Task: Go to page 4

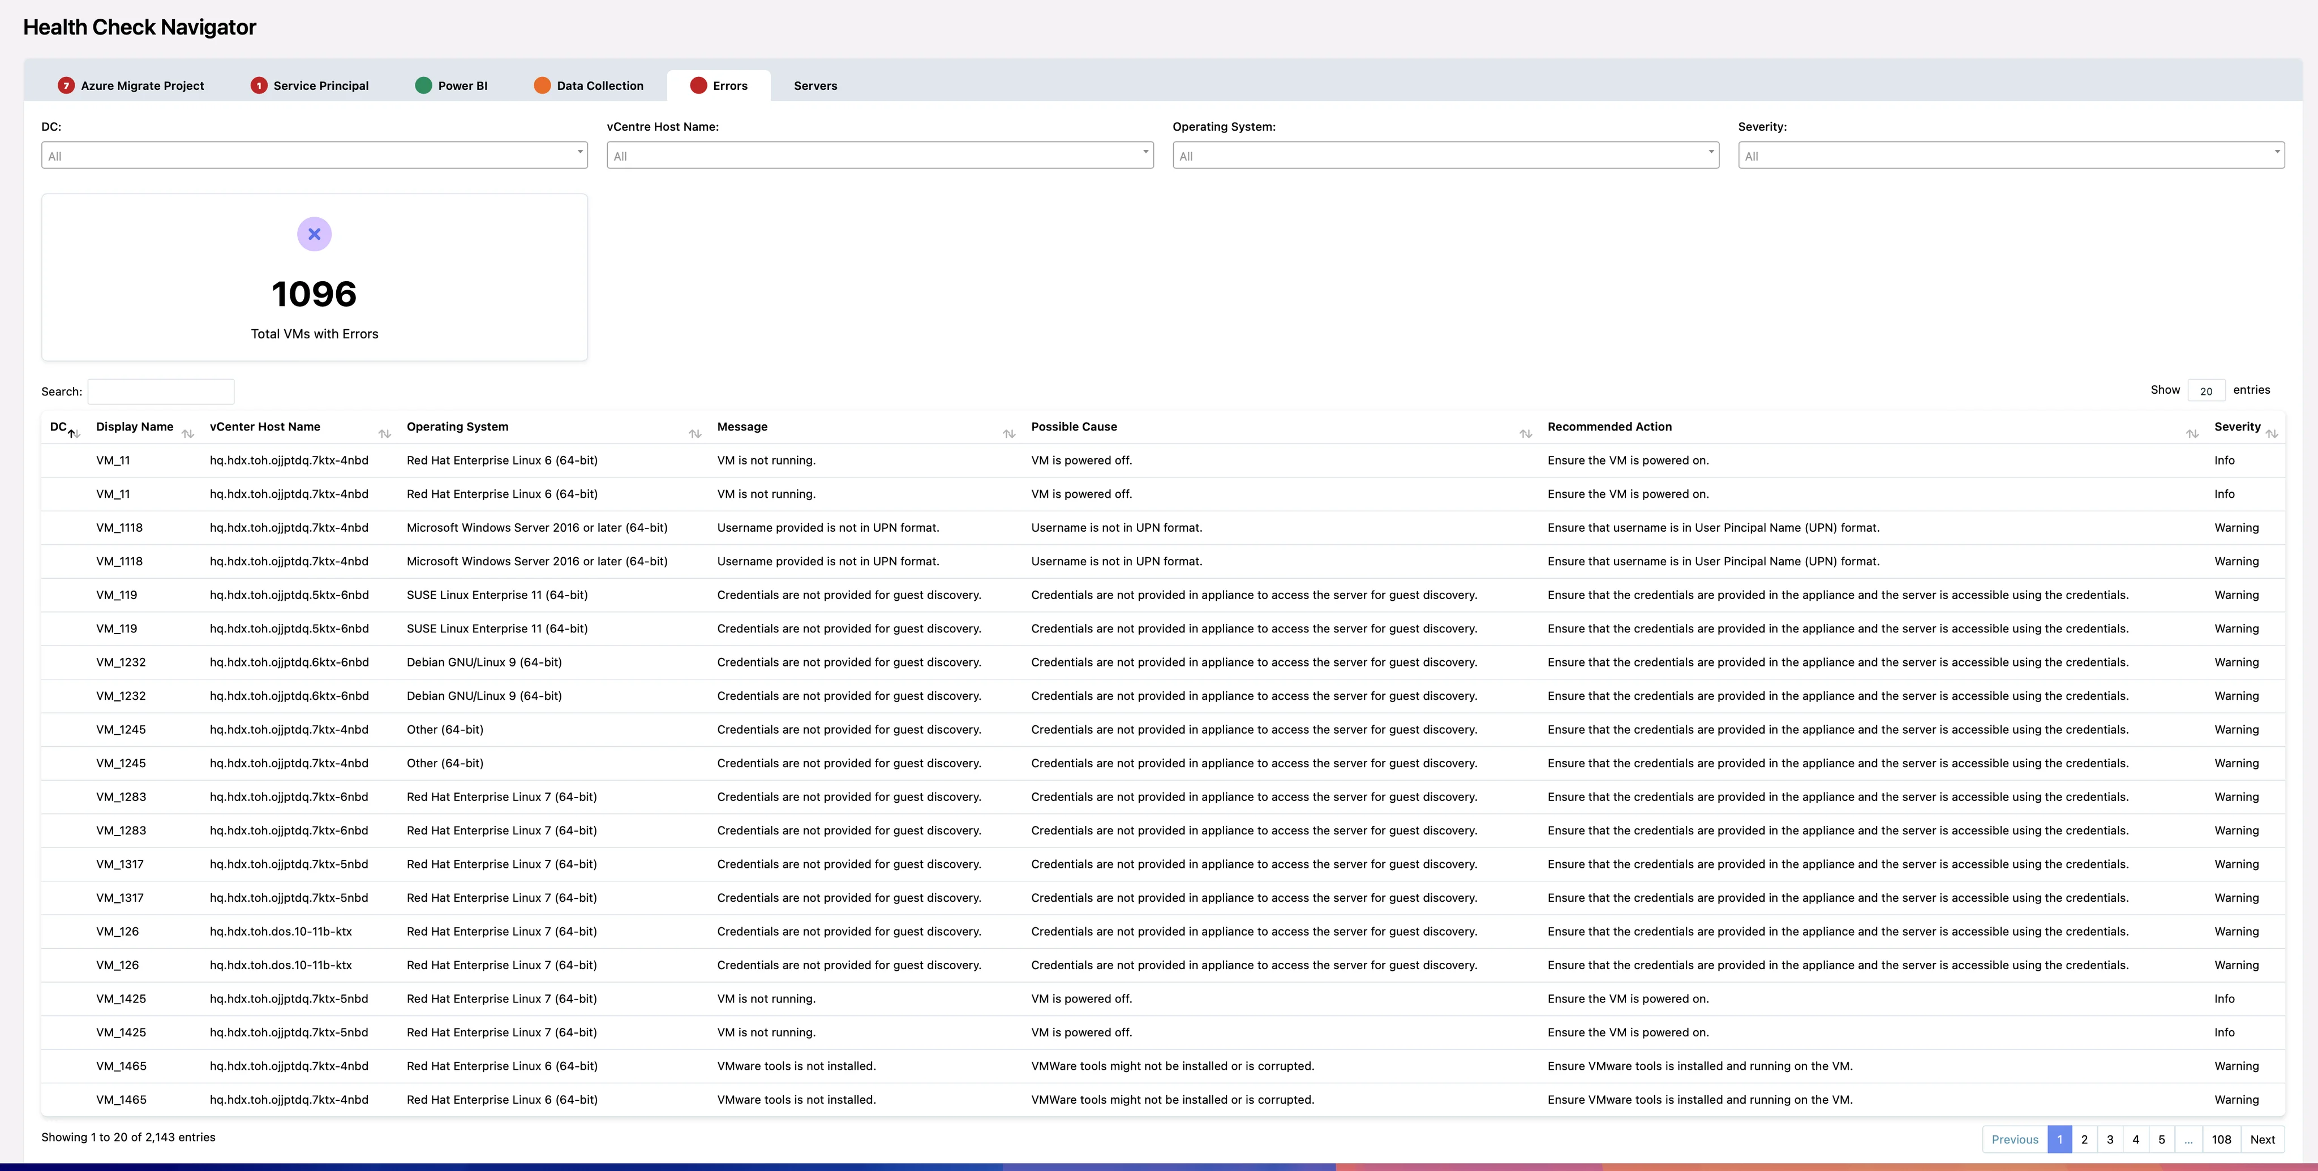Action: pos(2135,1139)
